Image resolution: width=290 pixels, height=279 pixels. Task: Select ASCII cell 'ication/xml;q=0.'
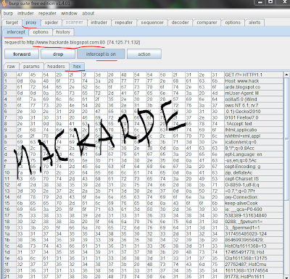pos(253,142)
